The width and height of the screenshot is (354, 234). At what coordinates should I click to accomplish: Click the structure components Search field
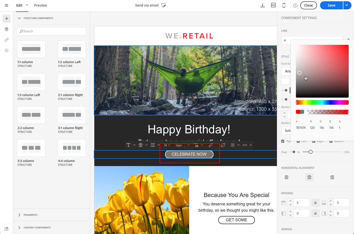(51, 31)
